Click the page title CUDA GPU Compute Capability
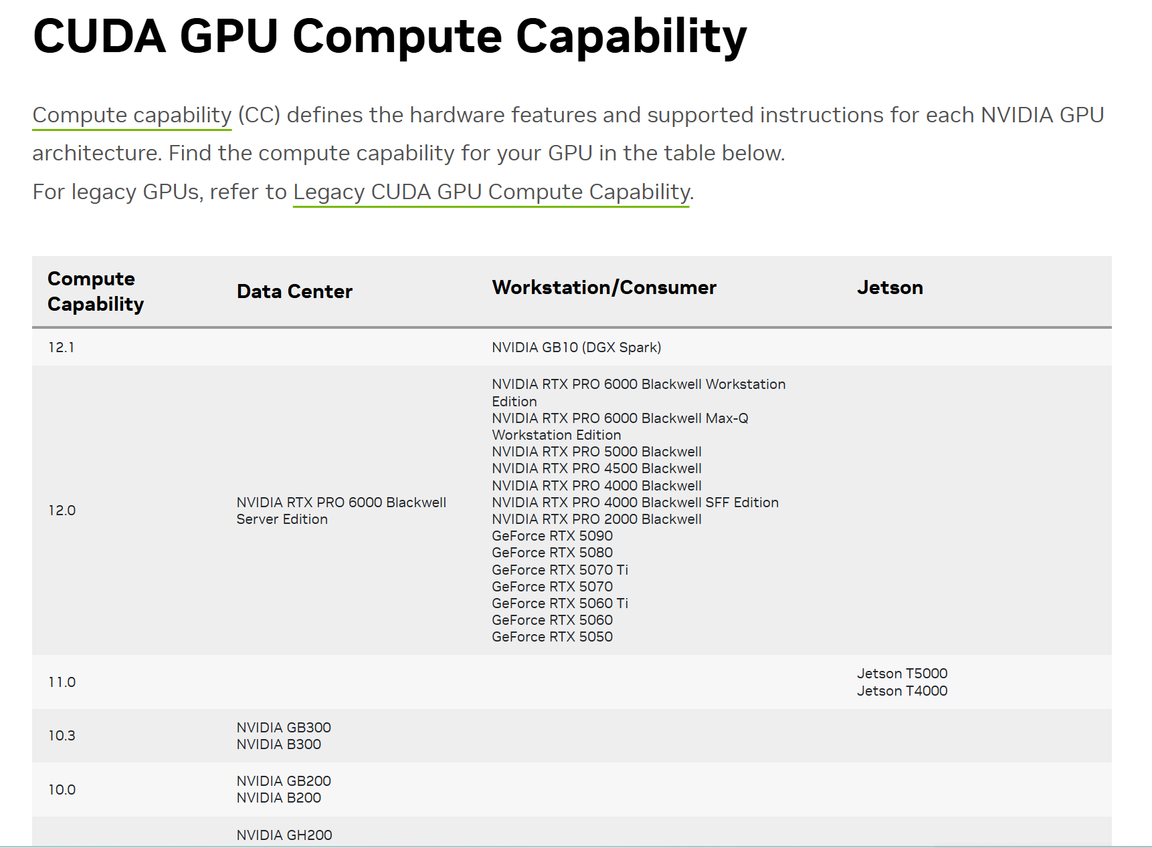This screenshot has height=848, width=1152. (x=389, y=36)
